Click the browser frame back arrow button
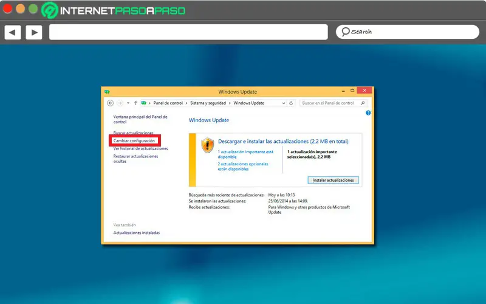Viewport: 486px width, 304px height. click(12, 32)
